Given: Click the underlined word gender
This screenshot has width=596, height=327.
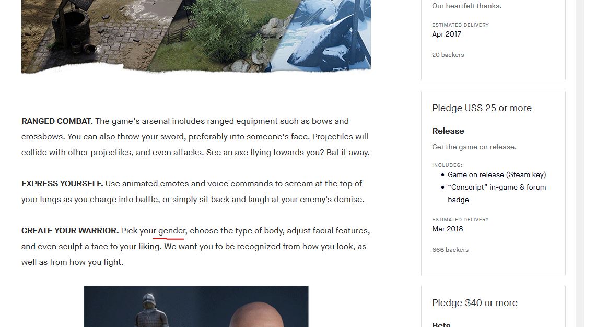Looking at the screenshot, I should pyautogui.click(x=172, y=231).
